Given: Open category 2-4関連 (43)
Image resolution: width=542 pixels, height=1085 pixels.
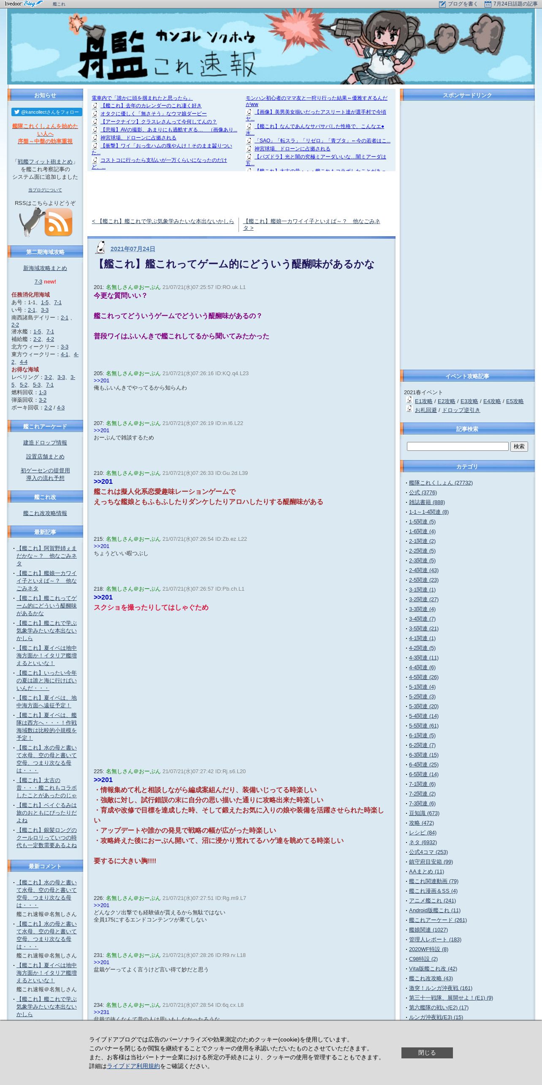Looking at the screenshot, I should [x=424, y=570].
